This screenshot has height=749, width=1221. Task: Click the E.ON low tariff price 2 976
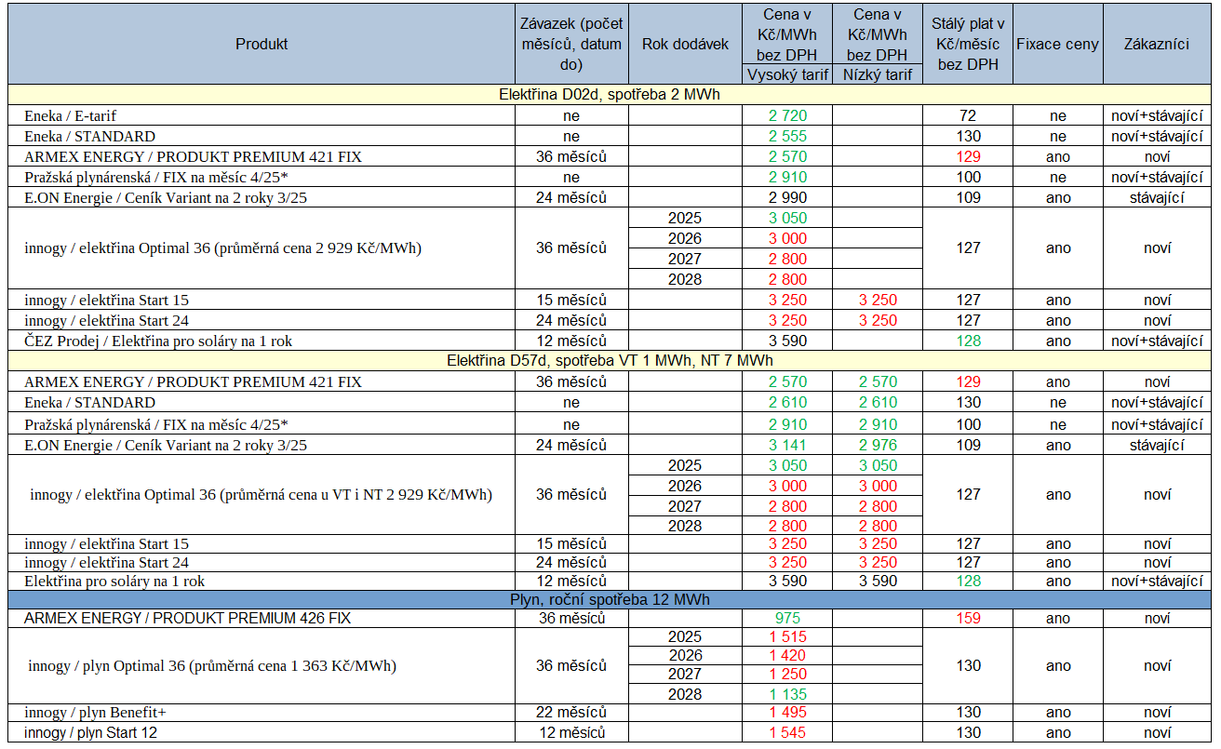[x=878, y=446]
